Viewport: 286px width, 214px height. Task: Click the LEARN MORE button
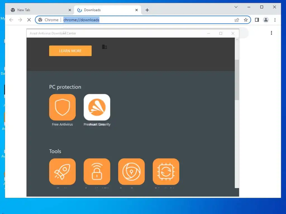point(70,51)
